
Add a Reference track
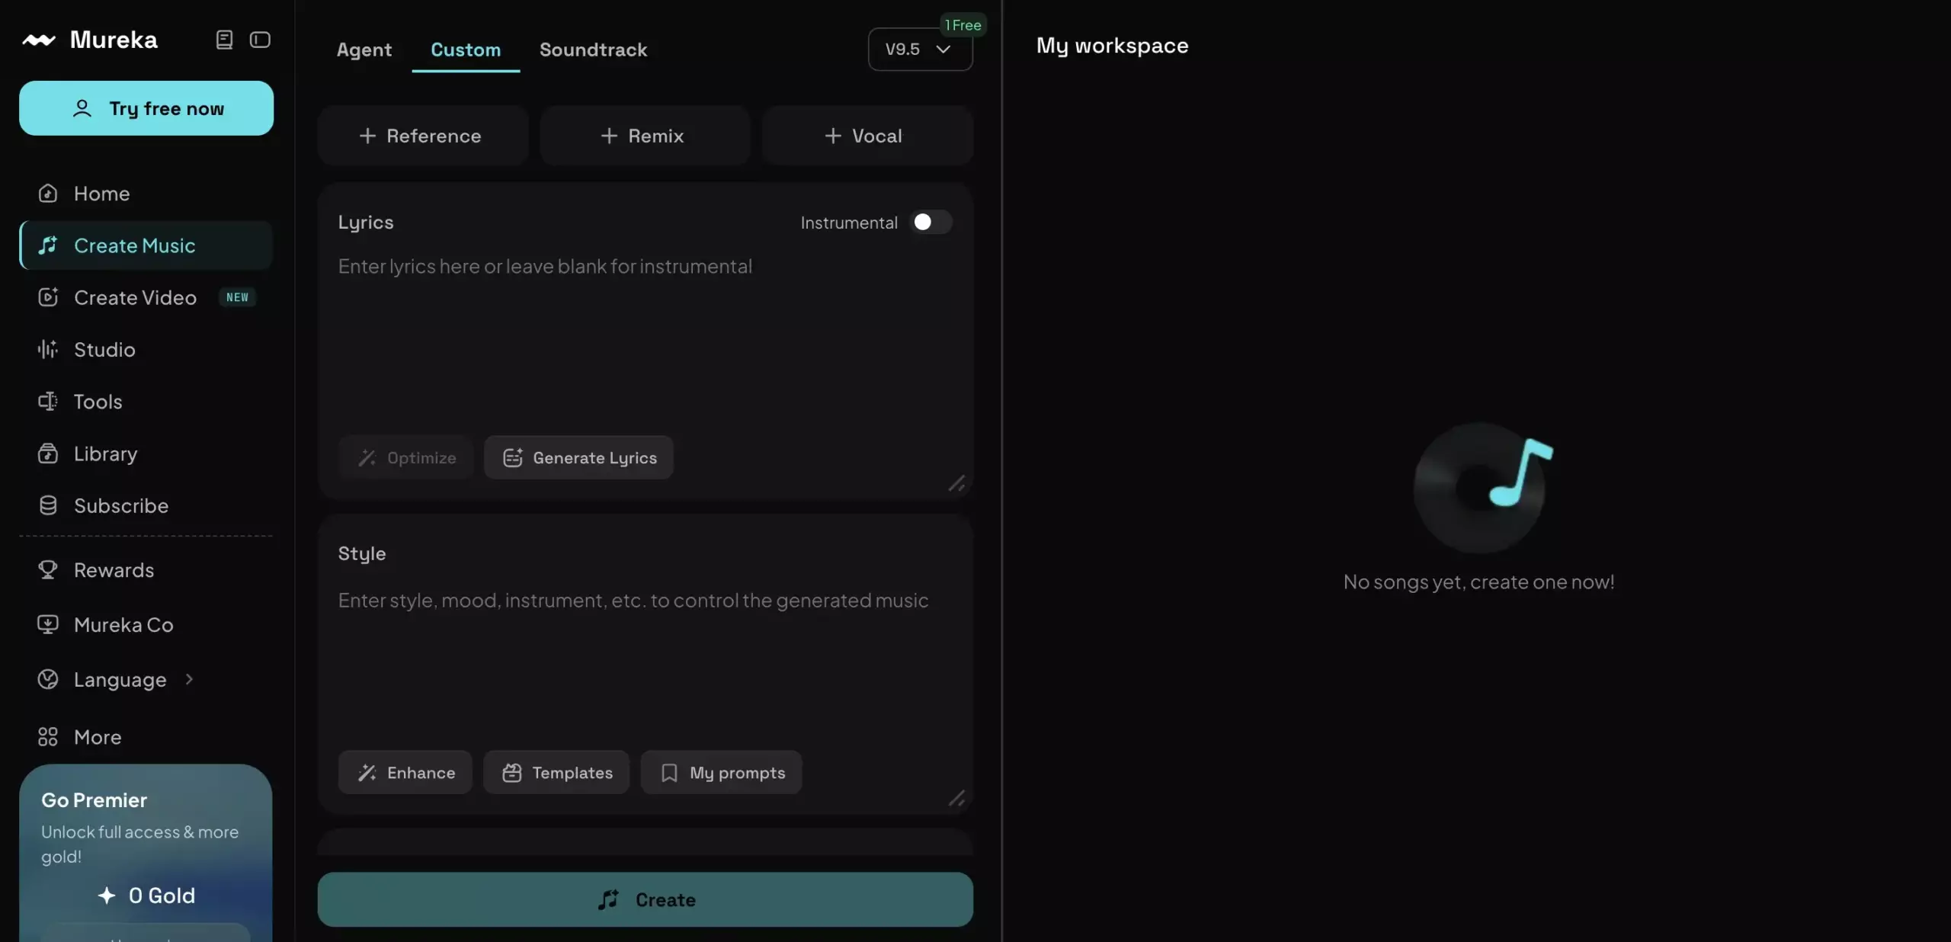422,136
